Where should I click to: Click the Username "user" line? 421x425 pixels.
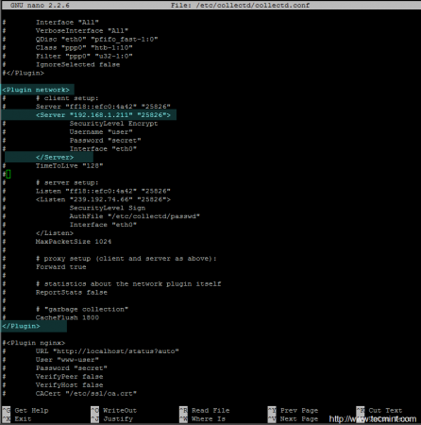coord(101,132)
